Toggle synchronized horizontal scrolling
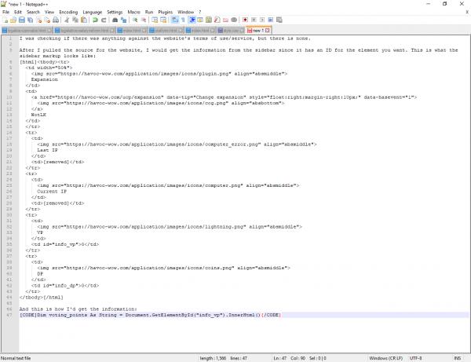Screen dimensions: 471x362 (163, 20)
